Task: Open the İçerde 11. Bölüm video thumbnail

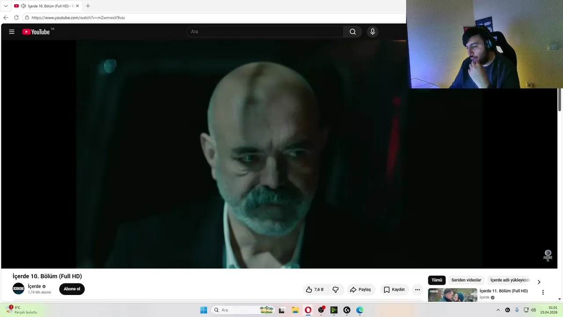Action: pos(453,295)
